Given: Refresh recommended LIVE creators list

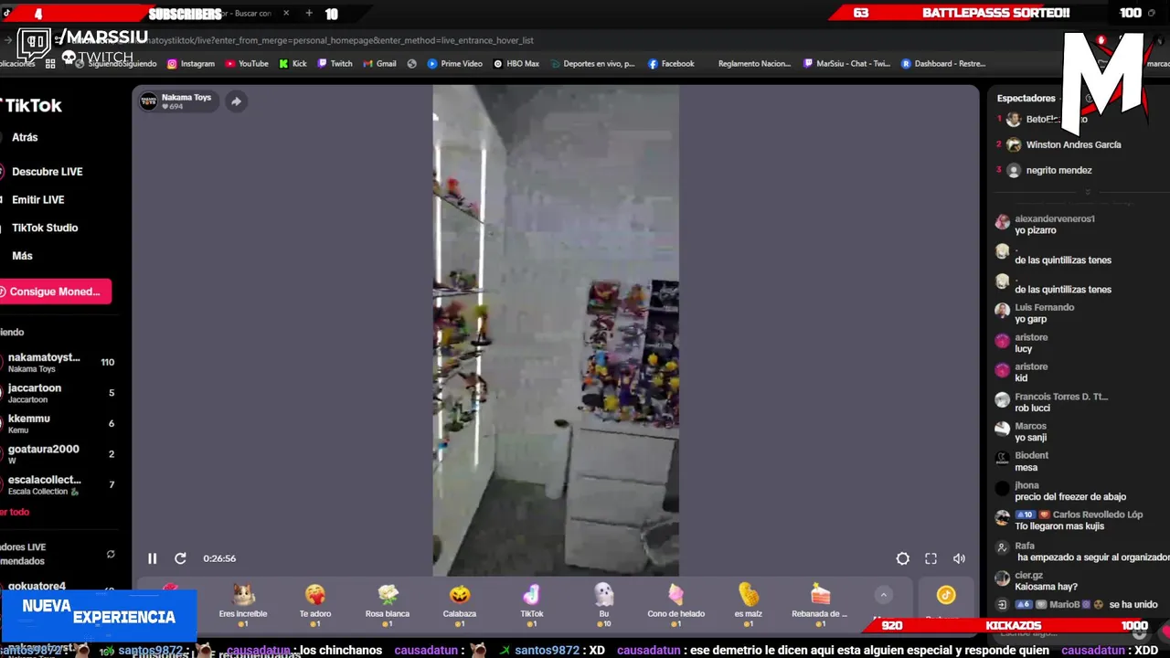Looking at the screenshot, I should click(x=111, y=554).
